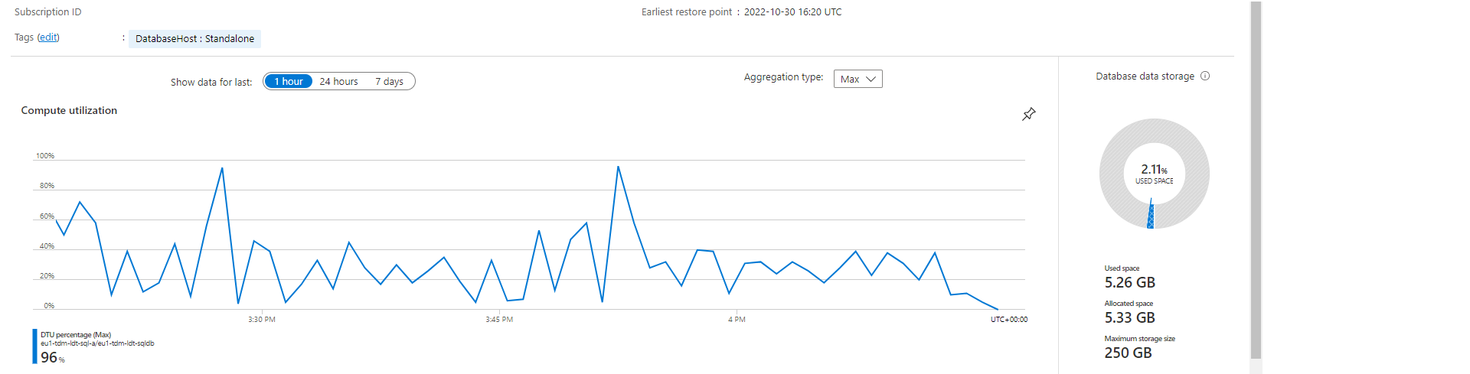Screen dimensions: 1470x374
Task: Click the 2.11% USED SPACE center label
Action: pyautogui.click(x=1154, y=174)
